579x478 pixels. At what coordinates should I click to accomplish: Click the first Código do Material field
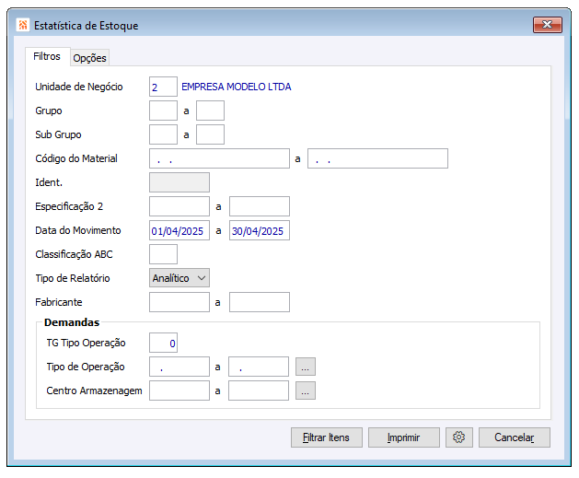(x=219, y=158)
